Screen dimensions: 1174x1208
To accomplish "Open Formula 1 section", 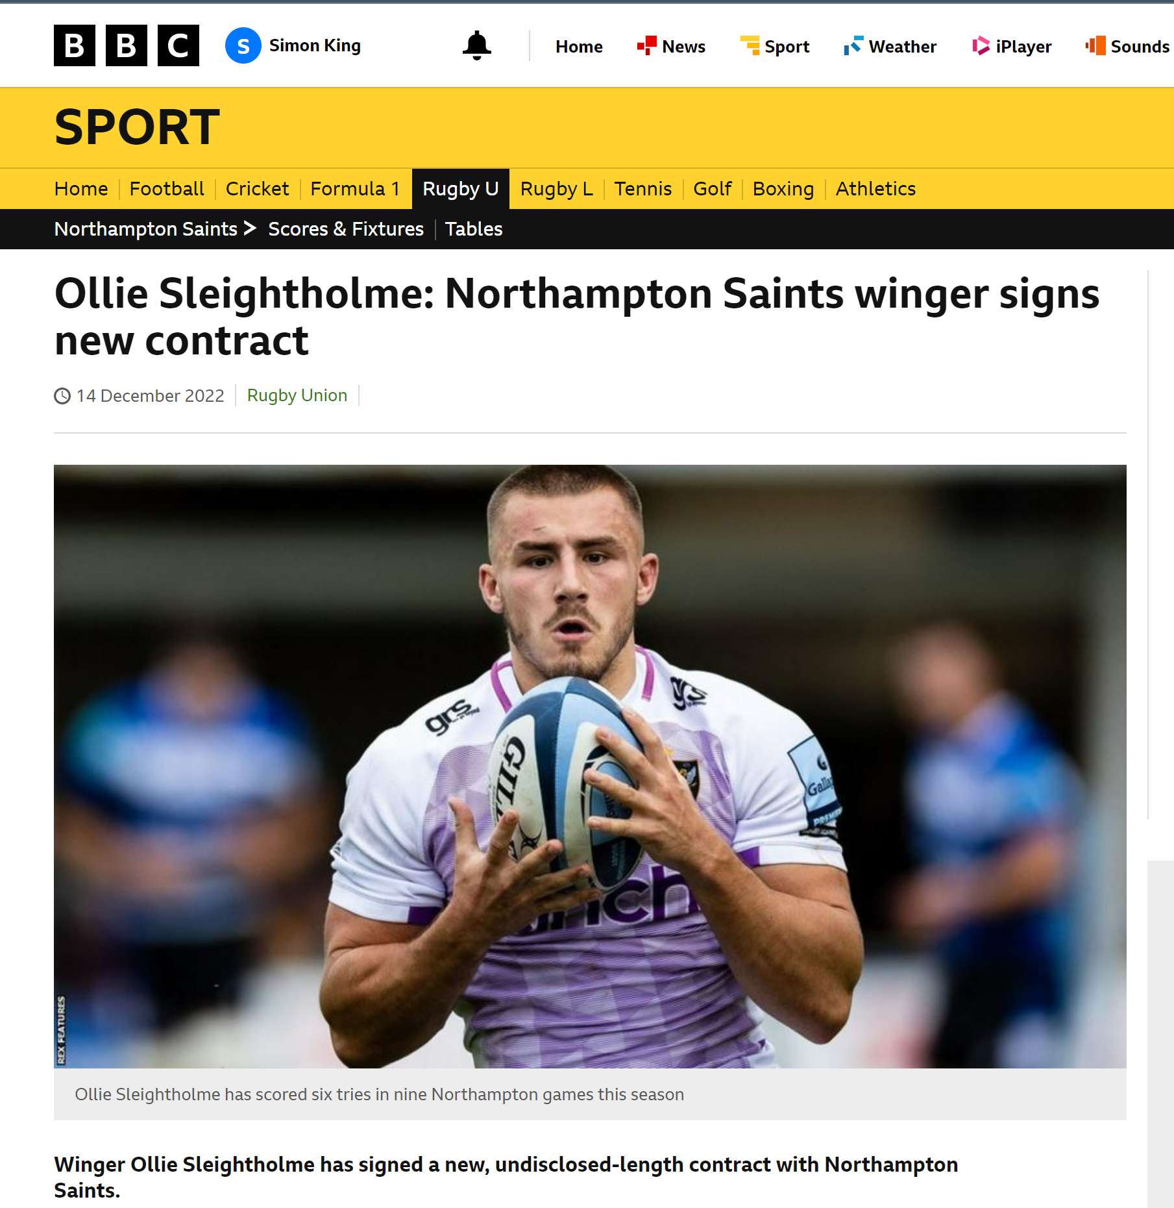I will coord(355,189).
